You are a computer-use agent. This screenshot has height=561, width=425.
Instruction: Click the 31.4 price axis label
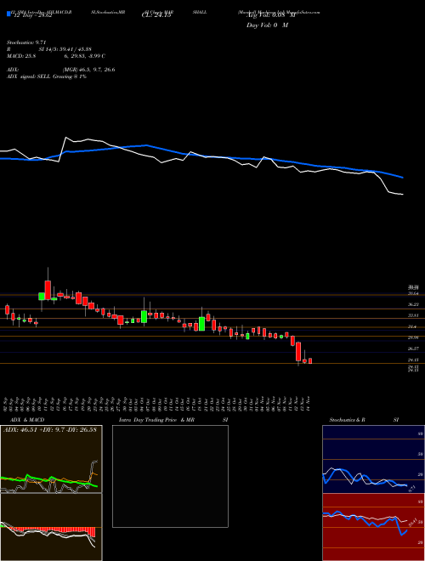click(x=412, y=326)
